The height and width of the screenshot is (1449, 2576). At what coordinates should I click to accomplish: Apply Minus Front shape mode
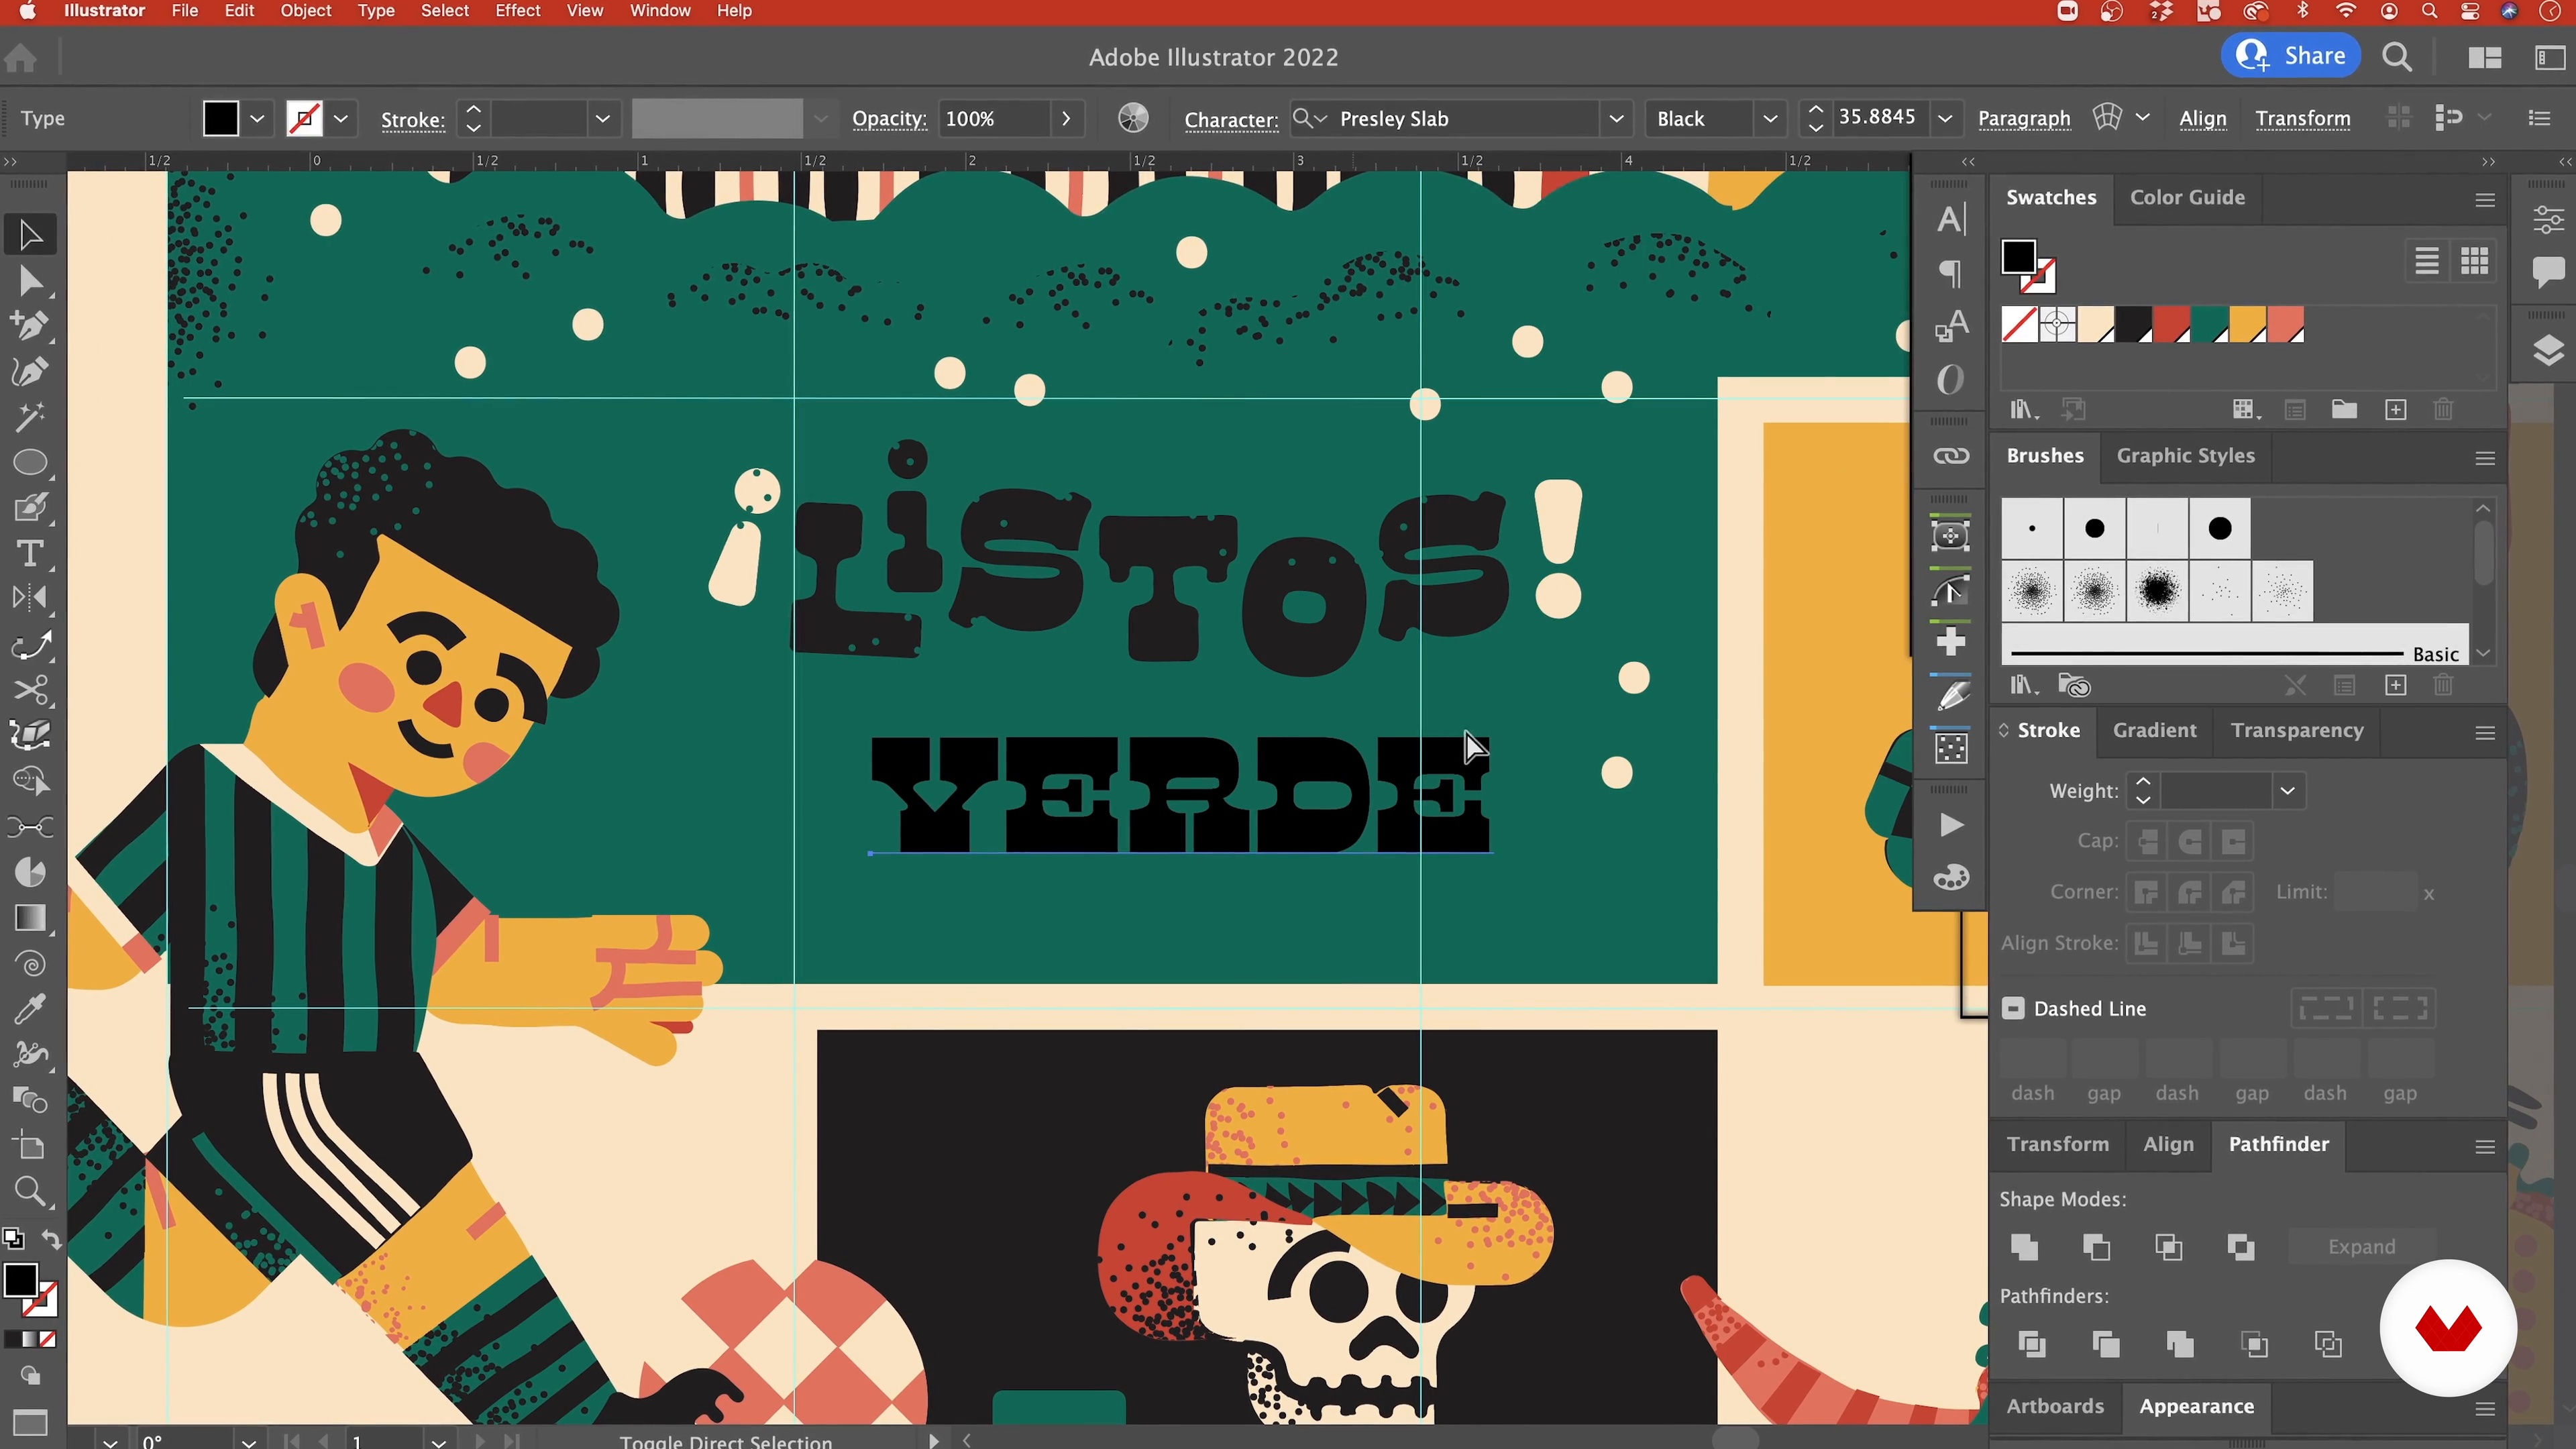coord(2096,1247)
